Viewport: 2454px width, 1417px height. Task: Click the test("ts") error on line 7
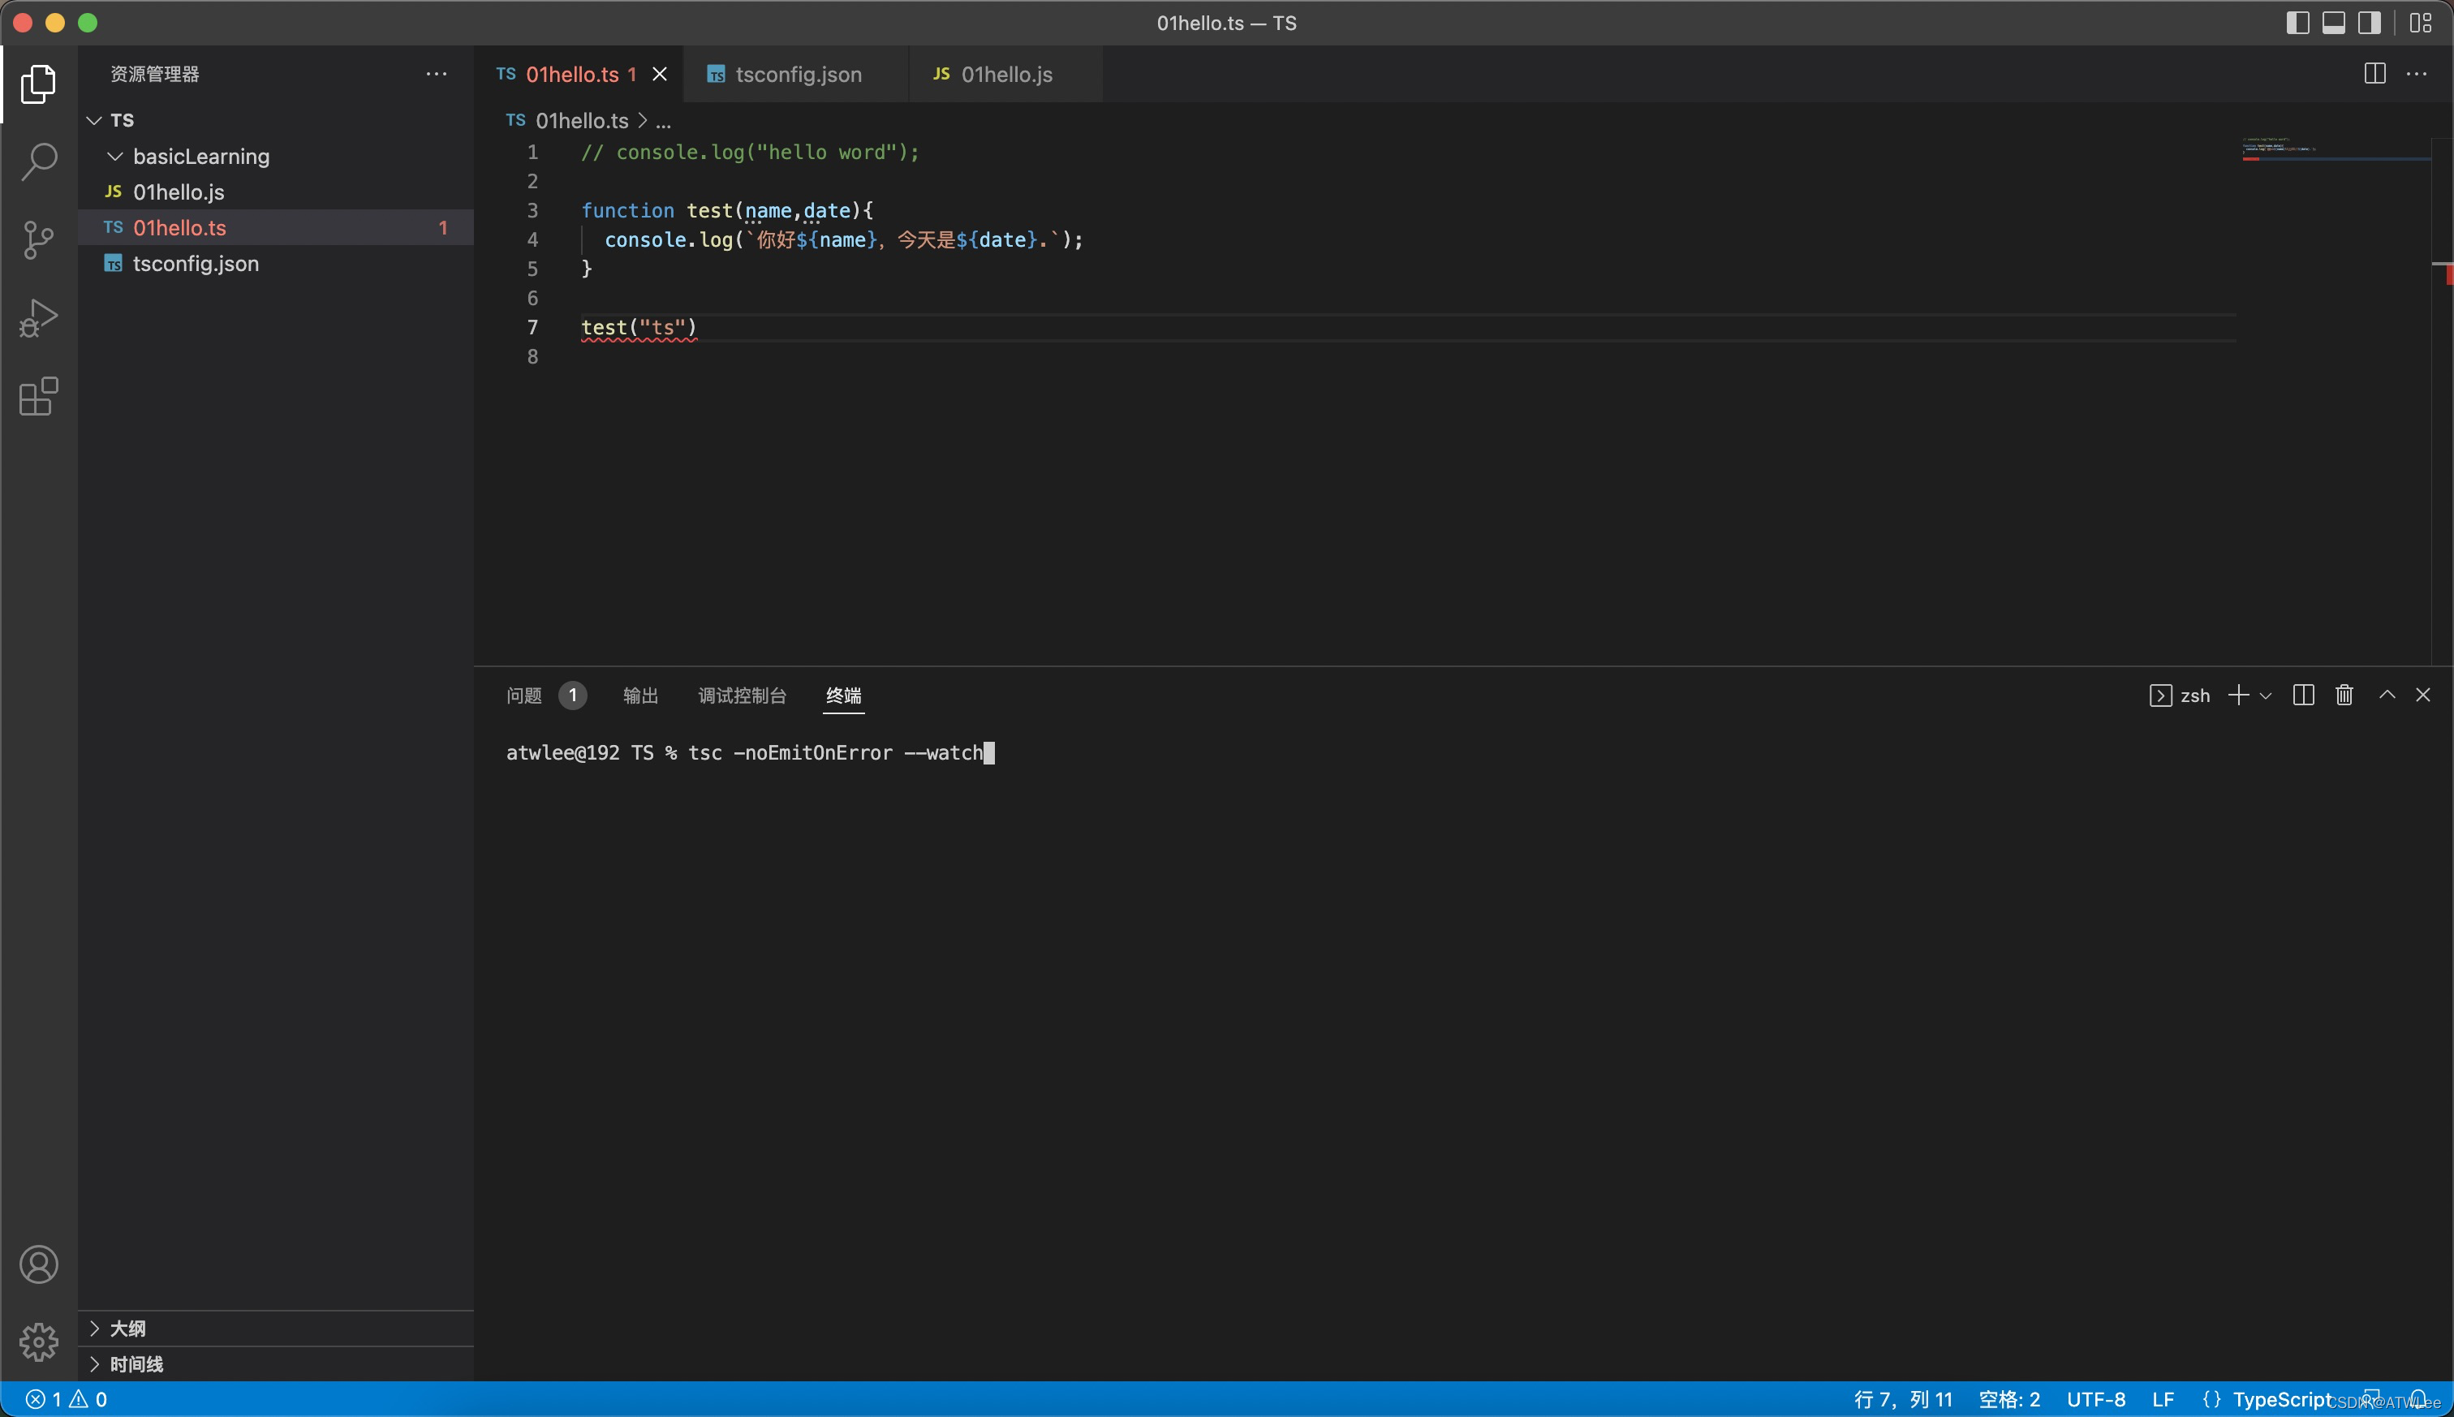coord(639,328)
